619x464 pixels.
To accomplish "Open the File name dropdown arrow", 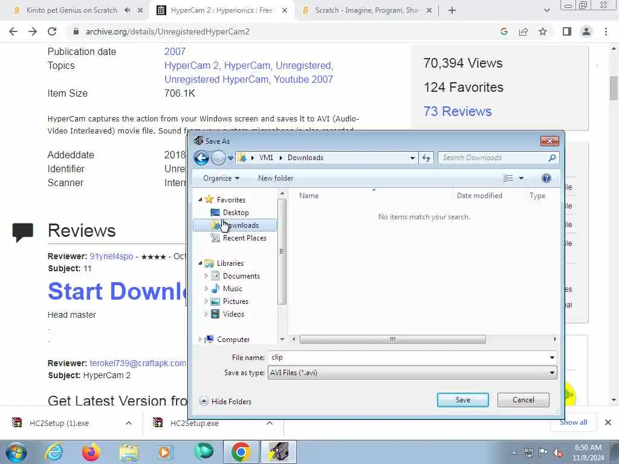I will pos(552,358).
